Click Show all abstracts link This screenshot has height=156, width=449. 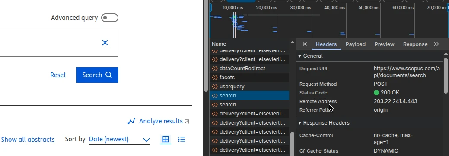[x=28, y=140]
